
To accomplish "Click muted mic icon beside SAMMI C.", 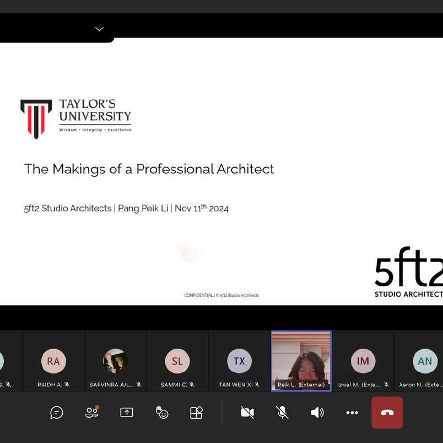I will click(x=192, y=385).
